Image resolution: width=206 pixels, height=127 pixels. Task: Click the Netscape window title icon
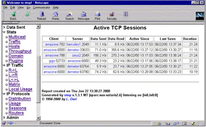click(x=4, y=3)
